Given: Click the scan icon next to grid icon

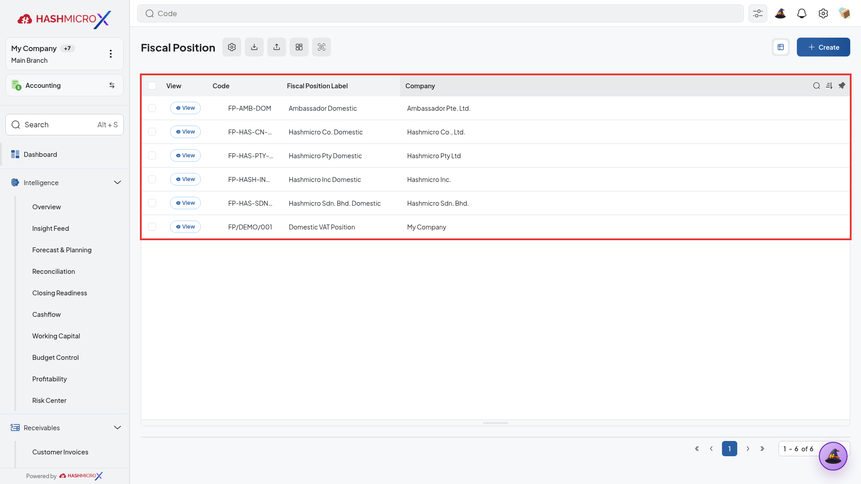Looking at the screenshot, I should tap(322, 47).
